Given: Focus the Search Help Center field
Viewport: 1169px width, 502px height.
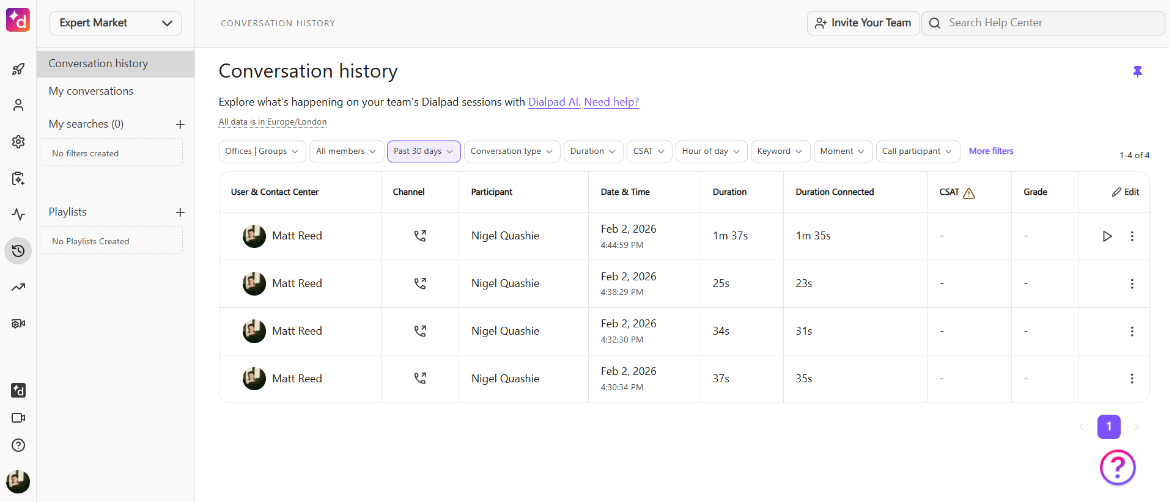Looking at the screenshot, I should point(1043,23).
